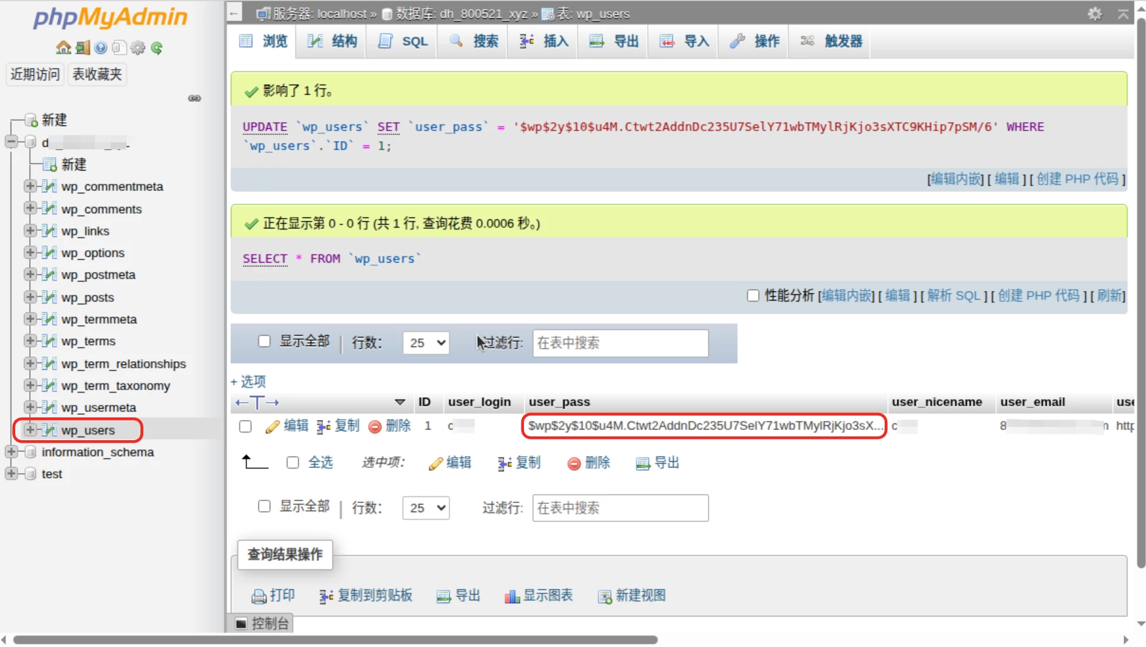Sort by the user_email column header
This screenshot has height=647, width=1146.
pyautogui.click(x=1032, y=402)
